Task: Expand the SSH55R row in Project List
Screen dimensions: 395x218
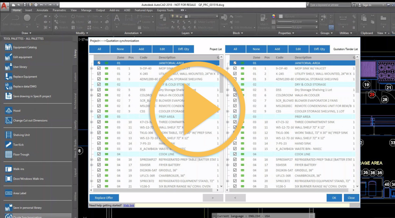Action: coord(91,165)
